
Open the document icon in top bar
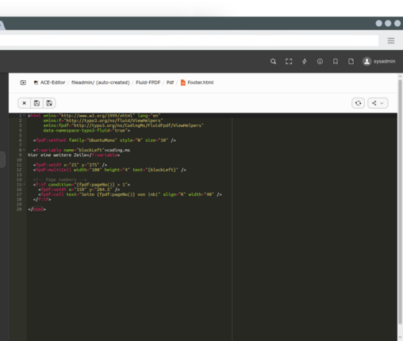[x=351, y=62]
